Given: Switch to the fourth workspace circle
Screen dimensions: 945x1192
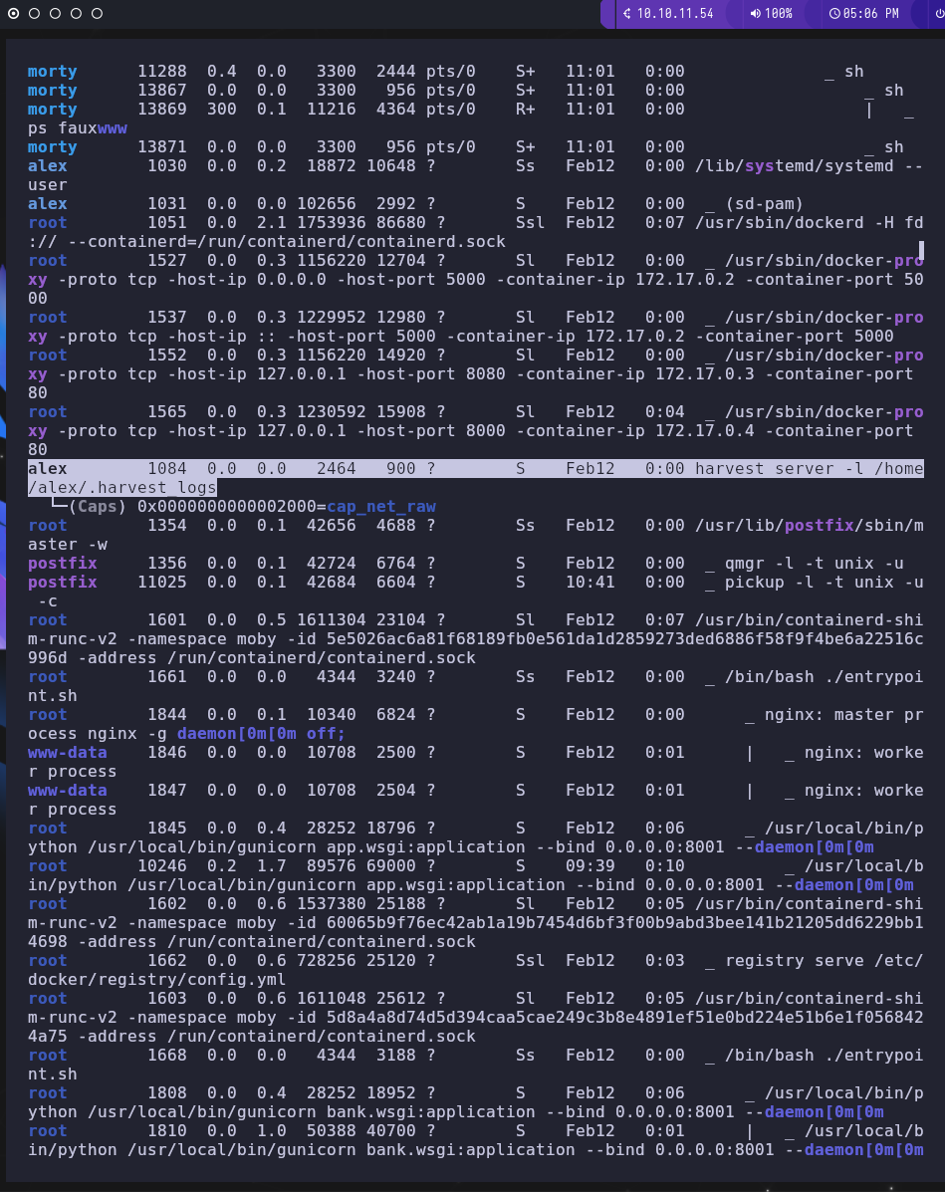Looking at the screenshot, I should [x=76, y=13].
